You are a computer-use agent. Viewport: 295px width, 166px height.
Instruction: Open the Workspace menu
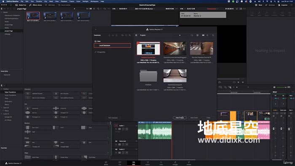coord(94,1)
